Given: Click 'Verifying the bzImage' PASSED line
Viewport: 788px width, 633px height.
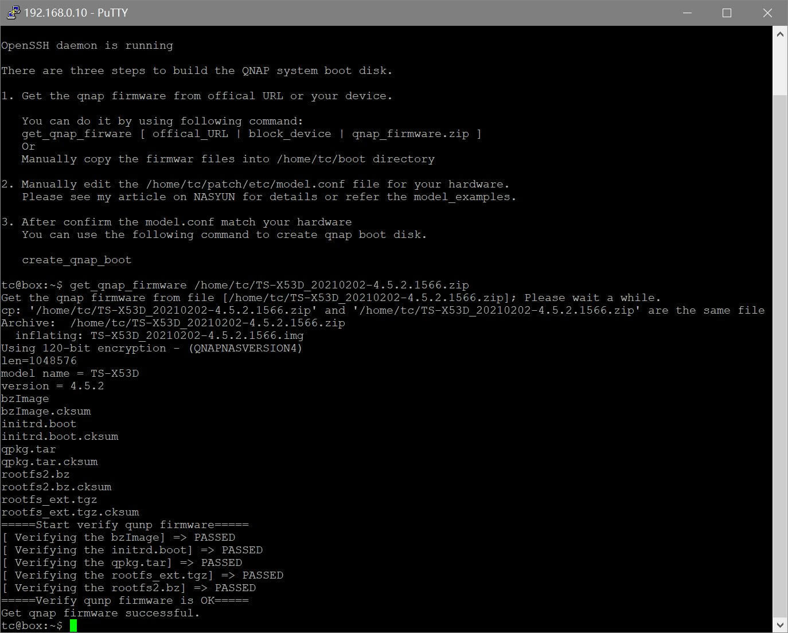Looking at the screenshot, I should click(118, 537).
